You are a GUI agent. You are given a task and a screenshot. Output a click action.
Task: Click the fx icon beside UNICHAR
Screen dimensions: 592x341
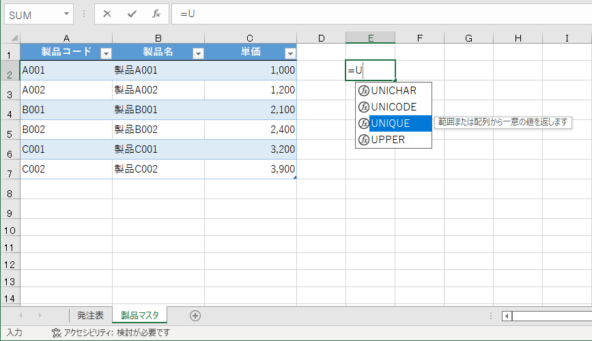(363, 91)
